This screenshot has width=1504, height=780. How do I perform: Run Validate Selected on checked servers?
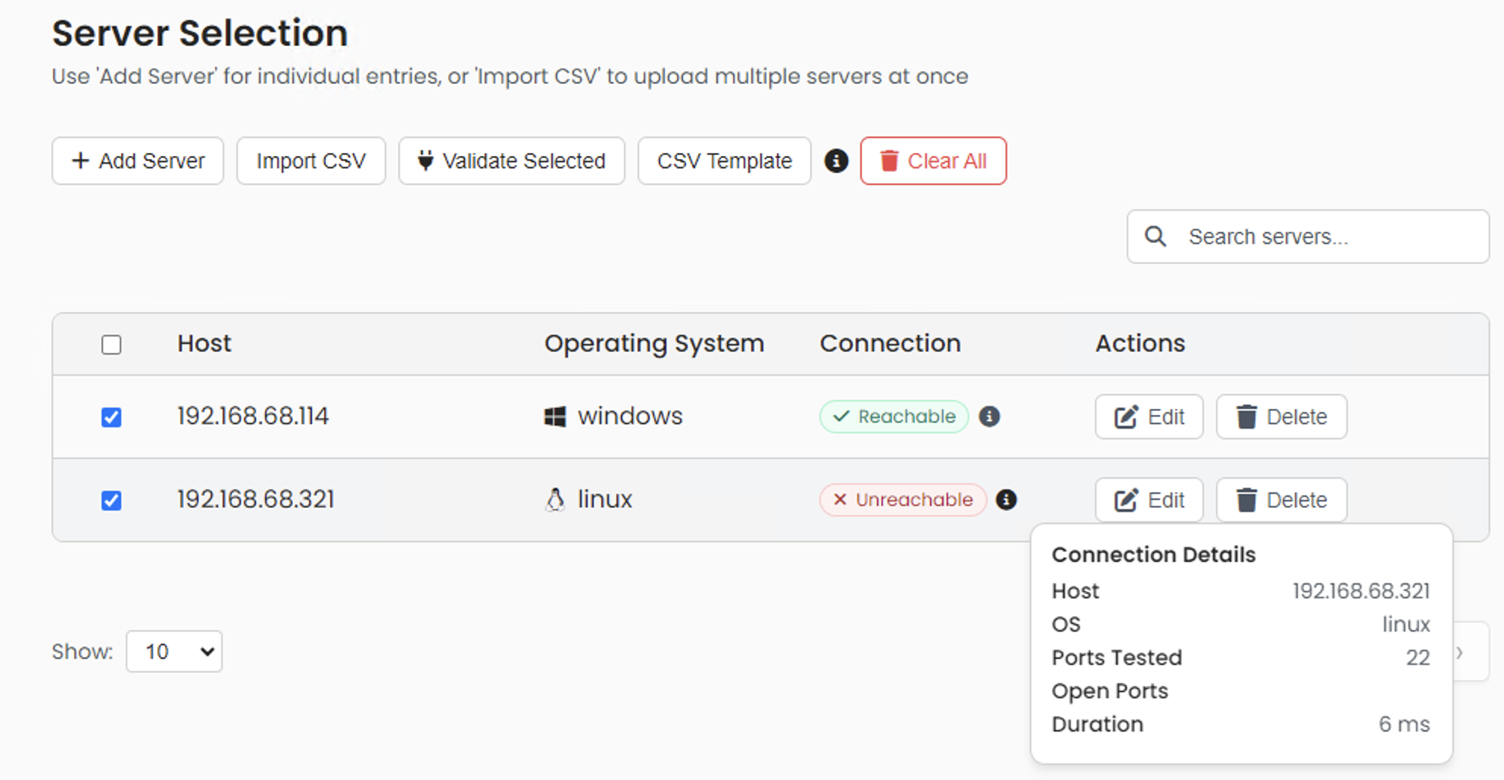click(512, 161)
